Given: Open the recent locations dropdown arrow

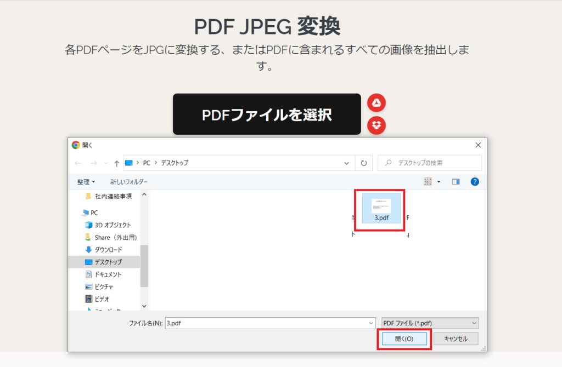Looking at the screenshot, I should point(106,163).
